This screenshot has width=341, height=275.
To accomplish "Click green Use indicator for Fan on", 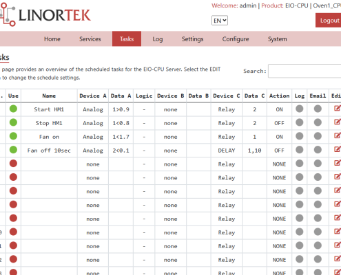I will click(13, 136).
